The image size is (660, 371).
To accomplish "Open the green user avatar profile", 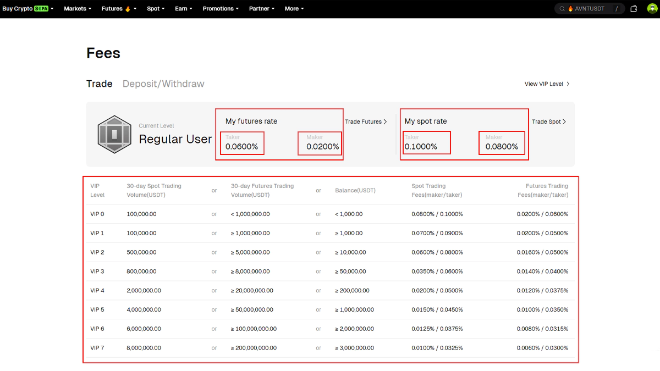I will point(652,9).
